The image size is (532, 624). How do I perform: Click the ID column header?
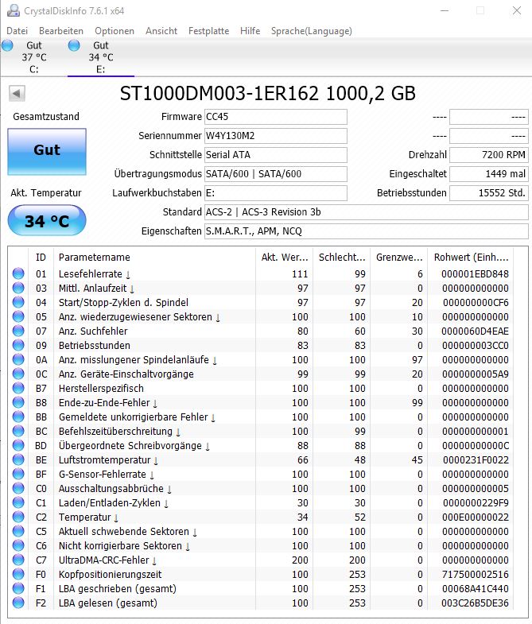(41, 258)
